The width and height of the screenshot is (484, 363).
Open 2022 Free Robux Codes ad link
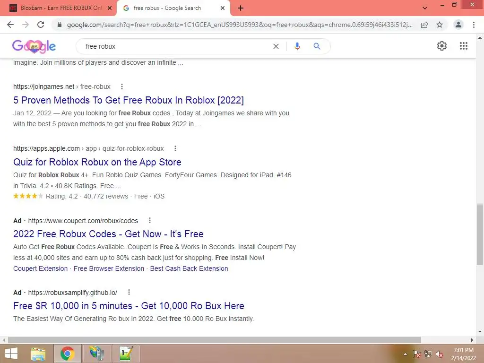tap(108, 234)
